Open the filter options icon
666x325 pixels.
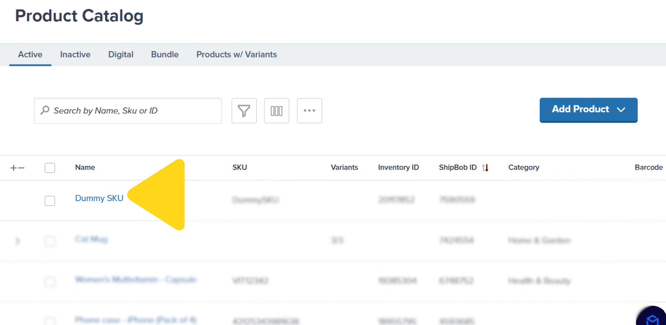click(244, 111)
